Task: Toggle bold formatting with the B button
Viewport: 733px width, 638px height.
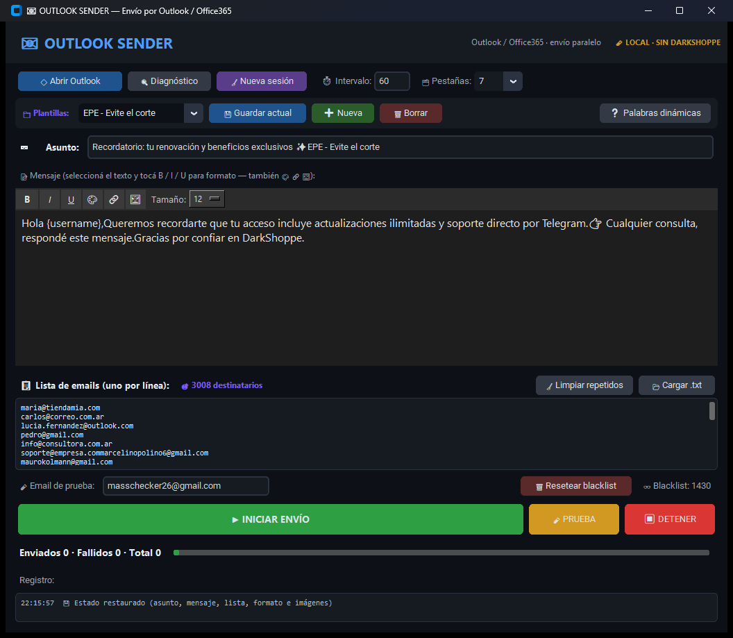Action: point(27,199)
